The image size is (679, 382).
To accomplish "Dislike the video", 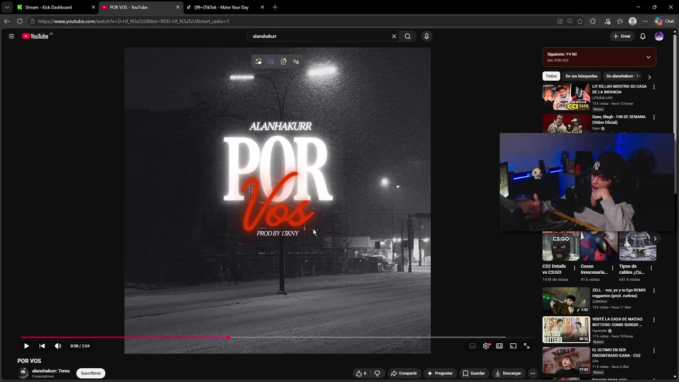I will click(x=377, y=373).
